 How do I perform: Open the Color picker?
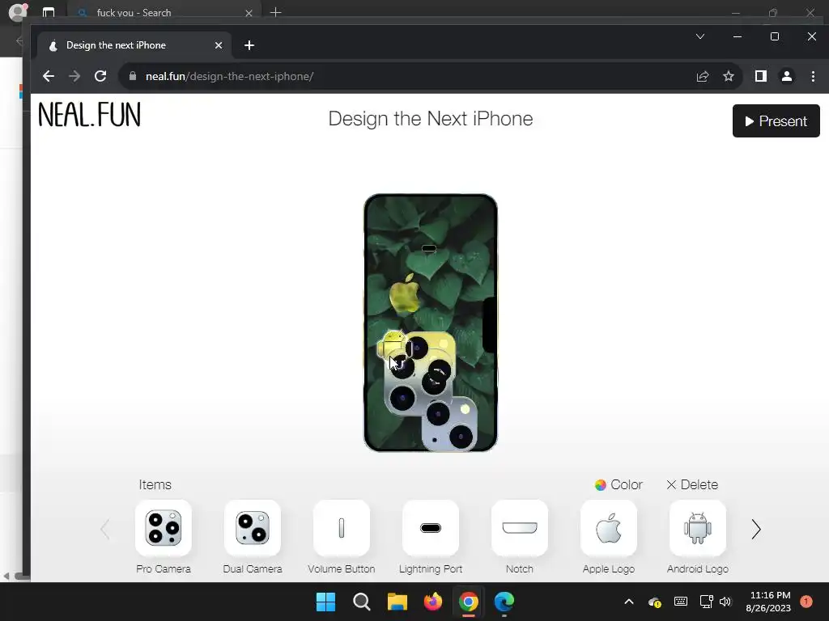click(619, 485)
